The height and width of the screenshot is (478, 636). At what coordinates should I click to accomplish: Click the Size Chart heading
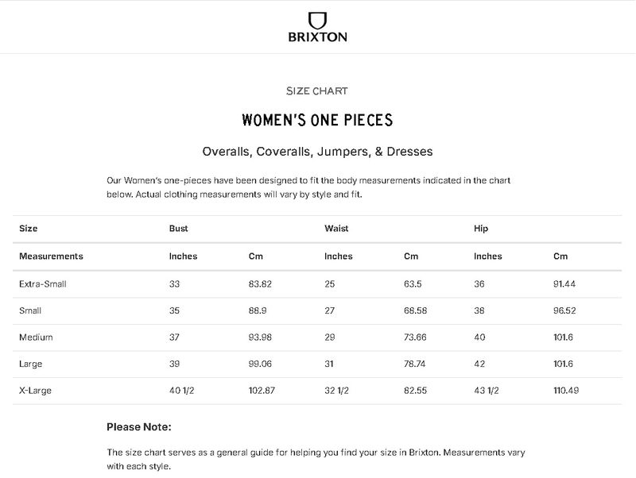tap(317, 91)
